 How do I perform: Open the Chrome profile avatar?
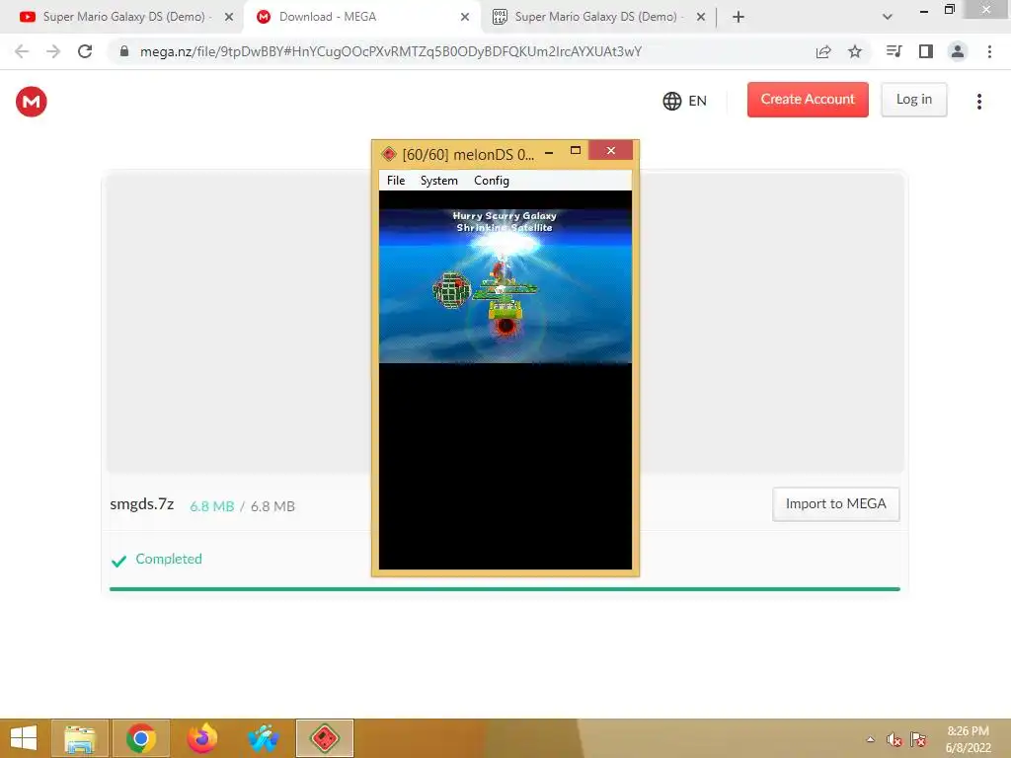(x=958, y=51)
